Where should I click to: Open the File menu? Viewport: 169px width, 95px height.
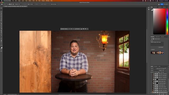pos(13,1)
